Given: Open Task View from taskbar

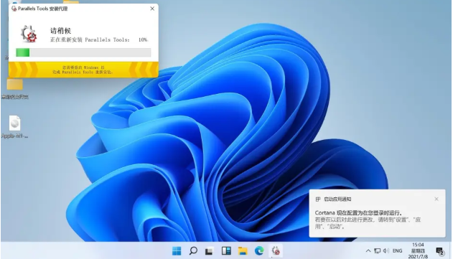Looking at the screenshot, I should point(209,250).
